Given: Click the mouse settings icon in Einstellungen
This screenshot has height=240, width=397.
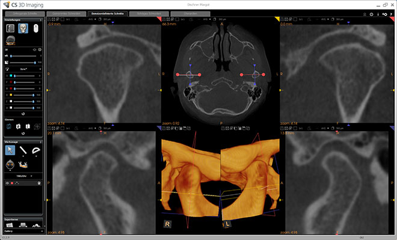Looking at the screenshot, I should (35, 28).
